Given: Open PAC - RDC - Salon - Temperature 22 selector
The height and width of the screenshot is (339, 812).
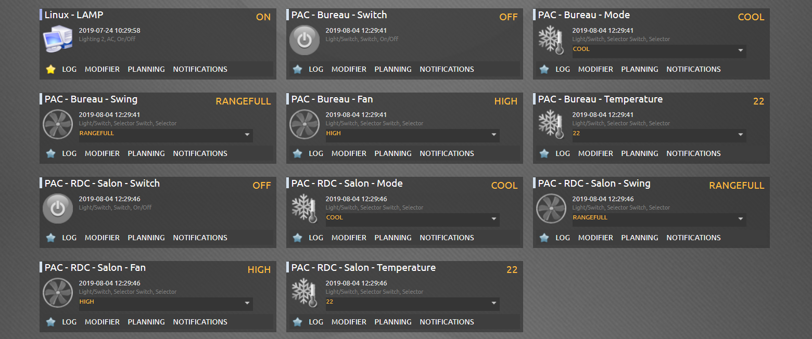Looking at the screenshot, I should click(x=412, y=304).
